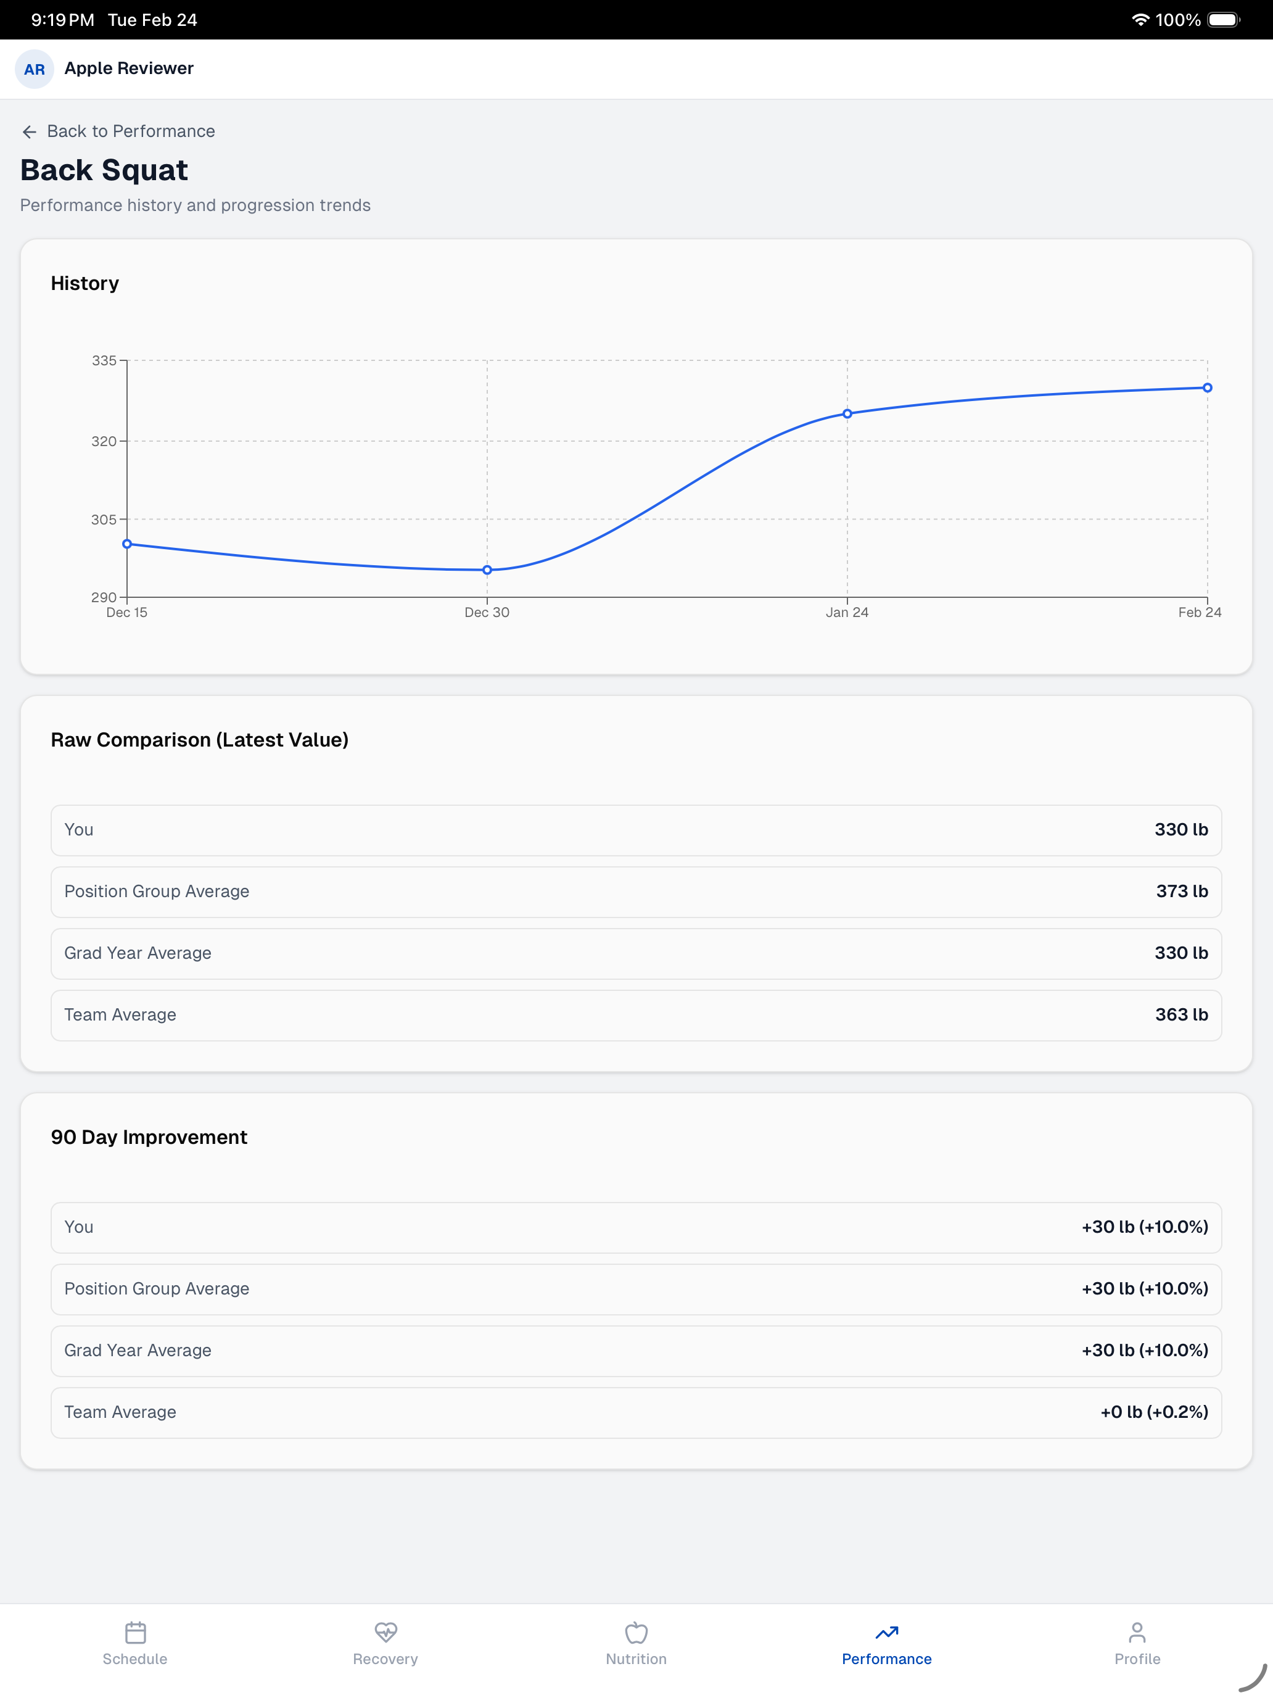1273x1698 pixels.
Task: Tap the Position Group Average 373 lb row
Action: point(636,892)
